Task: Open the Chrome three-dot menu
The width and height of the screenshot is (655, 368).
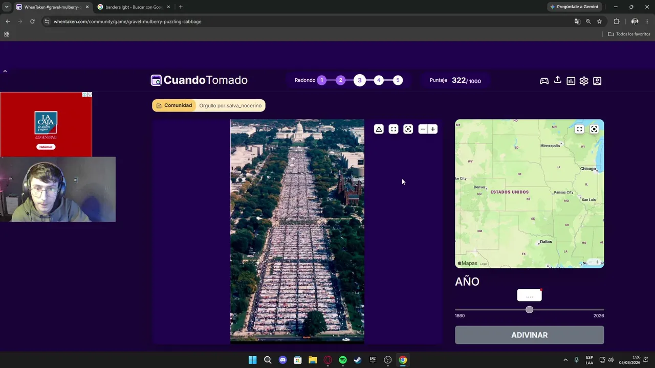Action: 647,21
